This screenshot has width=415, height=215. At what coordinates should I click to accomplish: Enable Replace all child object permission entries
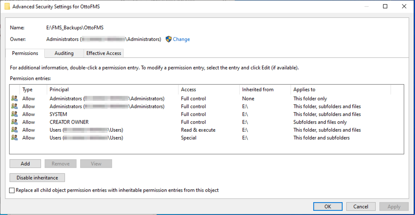tap(12, 190)
